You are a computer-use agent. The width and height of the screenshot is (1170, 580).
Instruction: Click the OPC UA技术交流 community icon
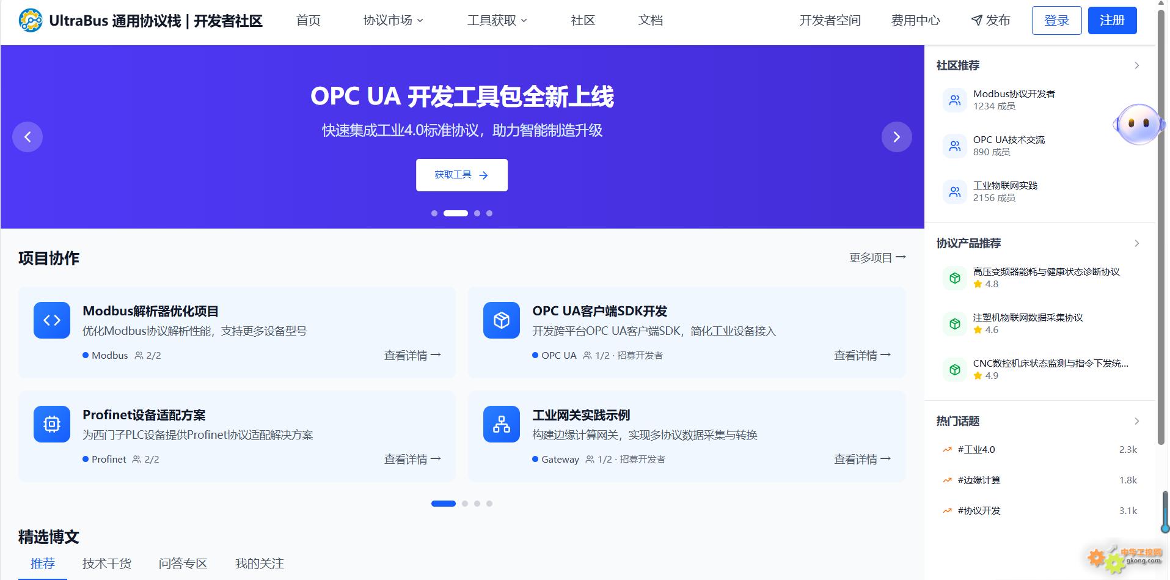click(955, 146)
